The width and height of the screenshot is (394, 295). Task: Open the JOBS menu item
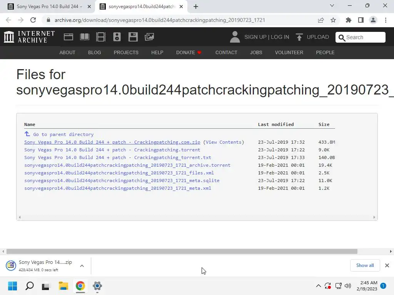[256, 52]
